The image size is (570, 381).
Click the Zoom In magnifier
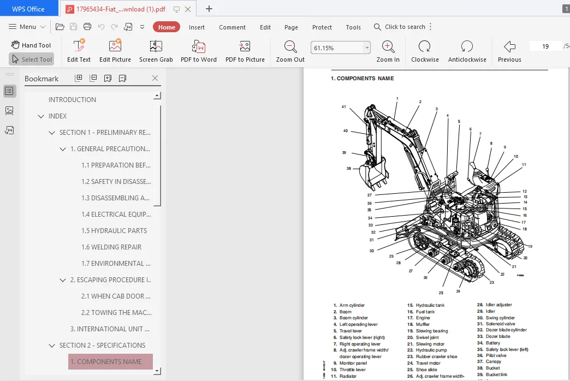pyautogui.click(x=388, y=51)
